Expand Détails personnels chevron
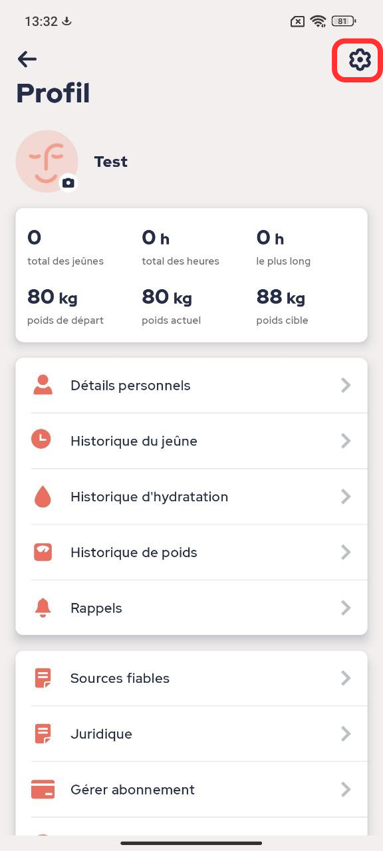This screenshot has width=383, height=851. click(346, 385)
